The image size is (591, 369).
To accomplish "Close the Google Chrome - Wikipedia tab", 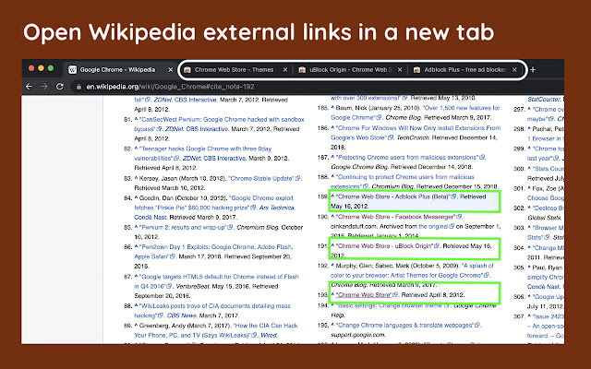I will [x=170, y=70].
